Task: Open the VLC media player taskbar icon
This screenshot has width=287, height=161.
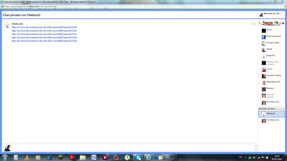Action: pos(27,157)
